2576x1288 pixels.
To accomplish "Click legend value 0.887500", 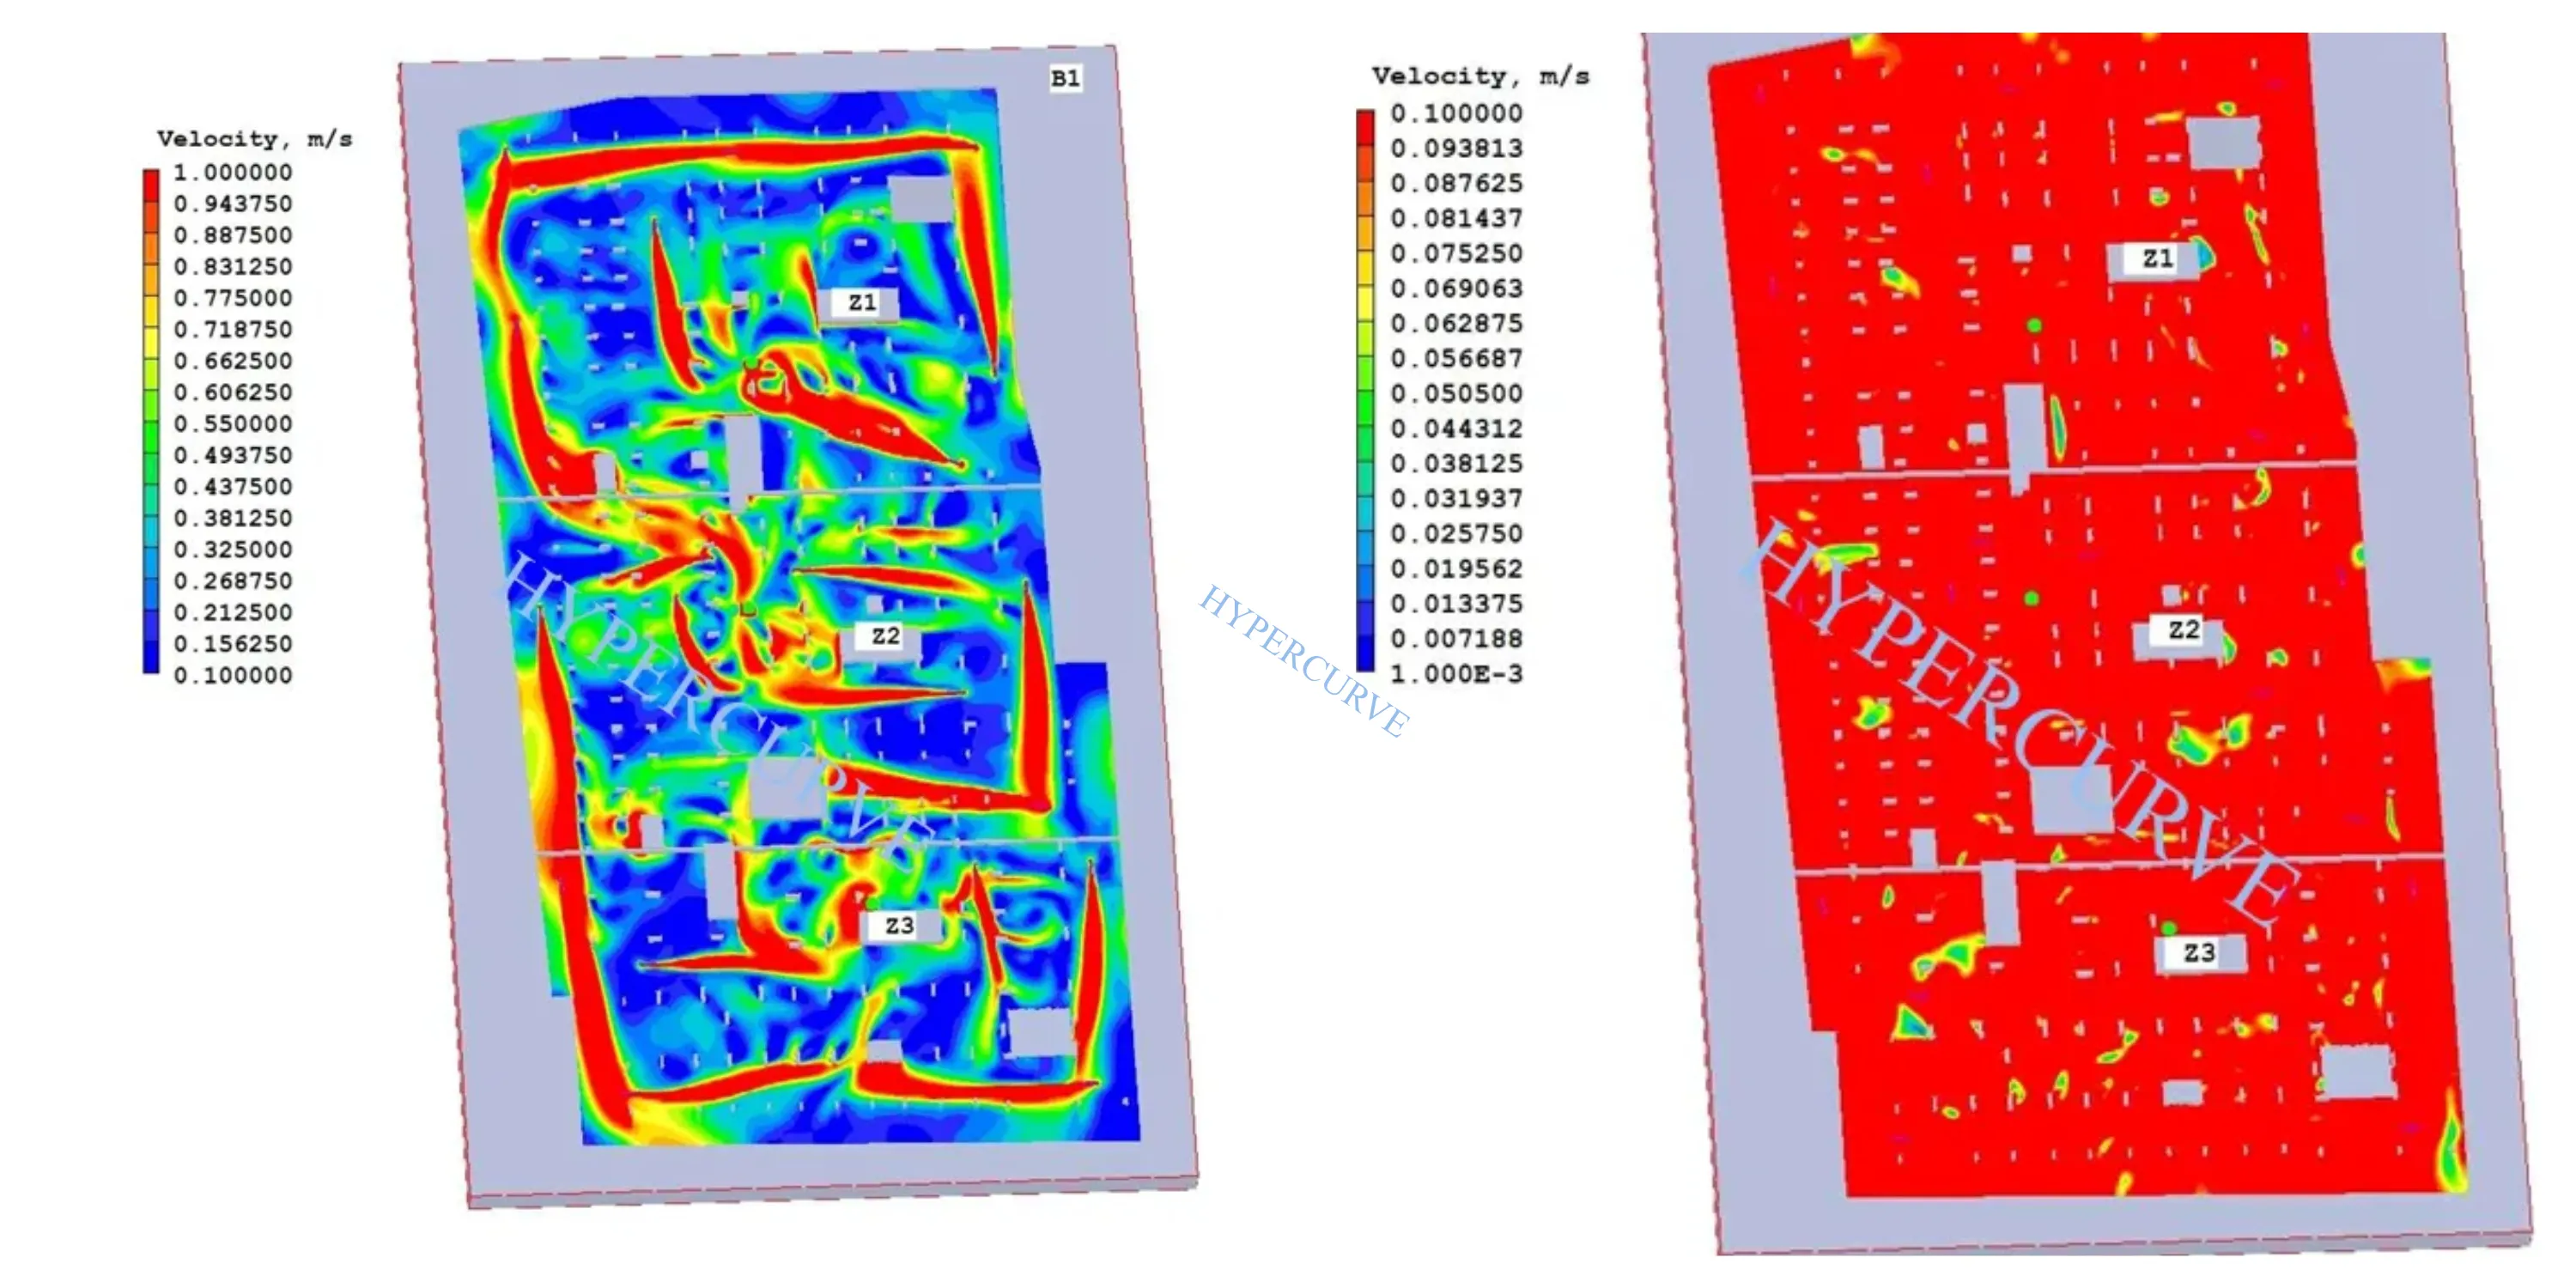I will tap(233, 235).
